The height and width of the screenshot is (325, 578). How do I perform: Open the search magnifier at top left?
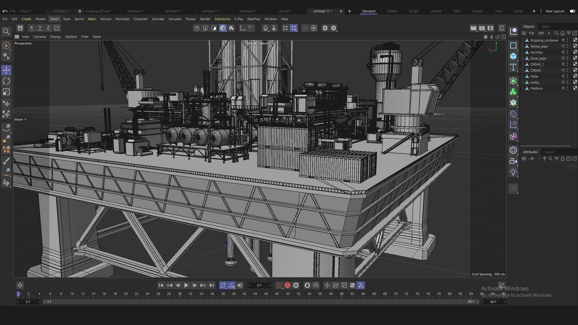point(6,31)
